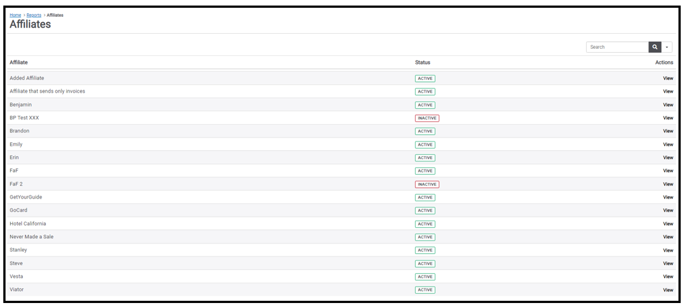Open View link for Emily
The image size is (684, 308).
668,145
